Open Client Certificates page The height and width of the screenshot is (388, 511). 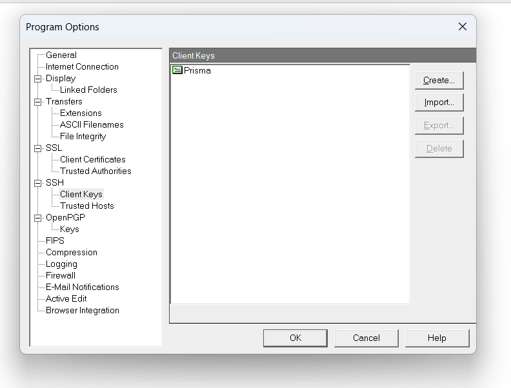(x=92, y=159)
